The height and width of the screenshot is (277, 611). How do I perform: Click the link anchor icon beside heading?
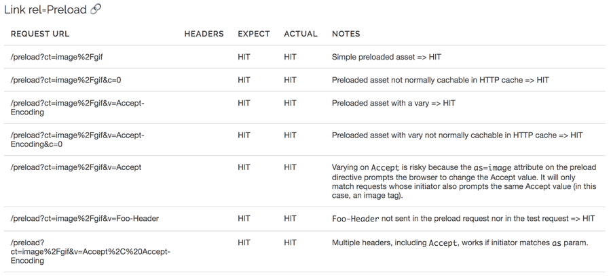pos(96,9)
